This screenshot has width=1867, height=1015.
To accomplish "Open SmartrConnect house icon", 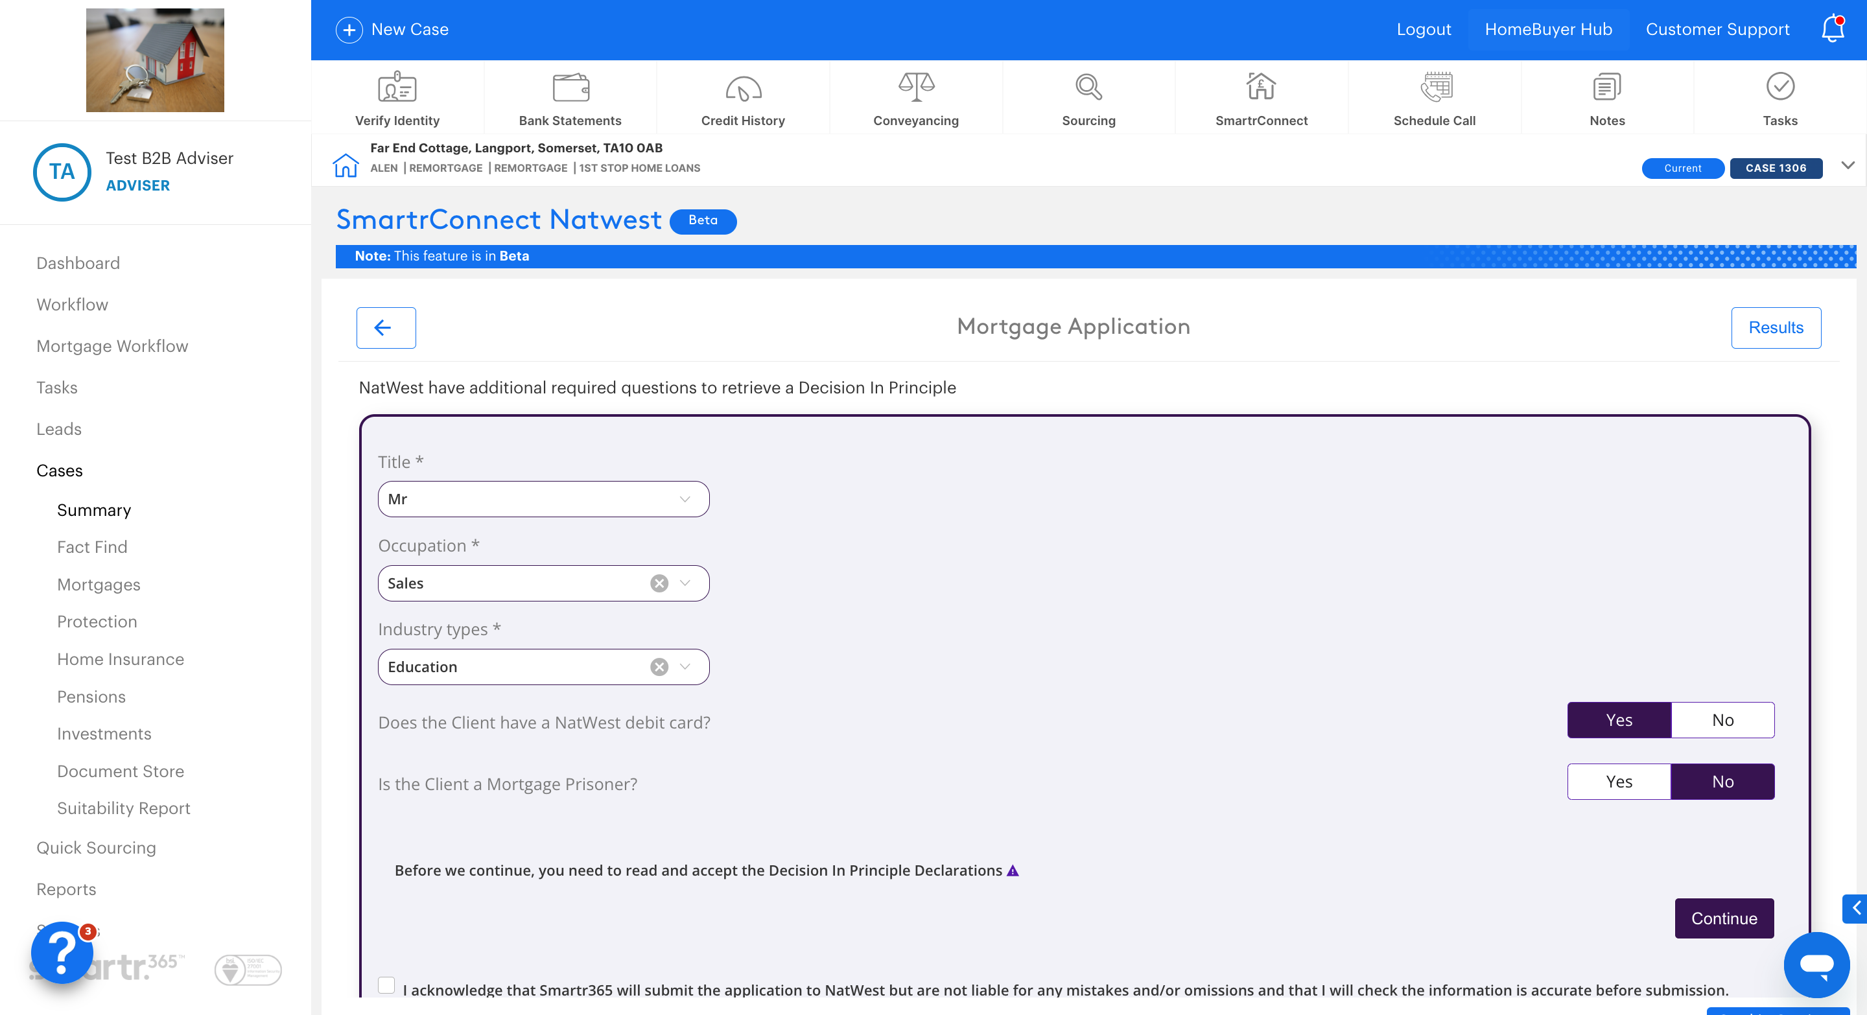I will 1261,87.
